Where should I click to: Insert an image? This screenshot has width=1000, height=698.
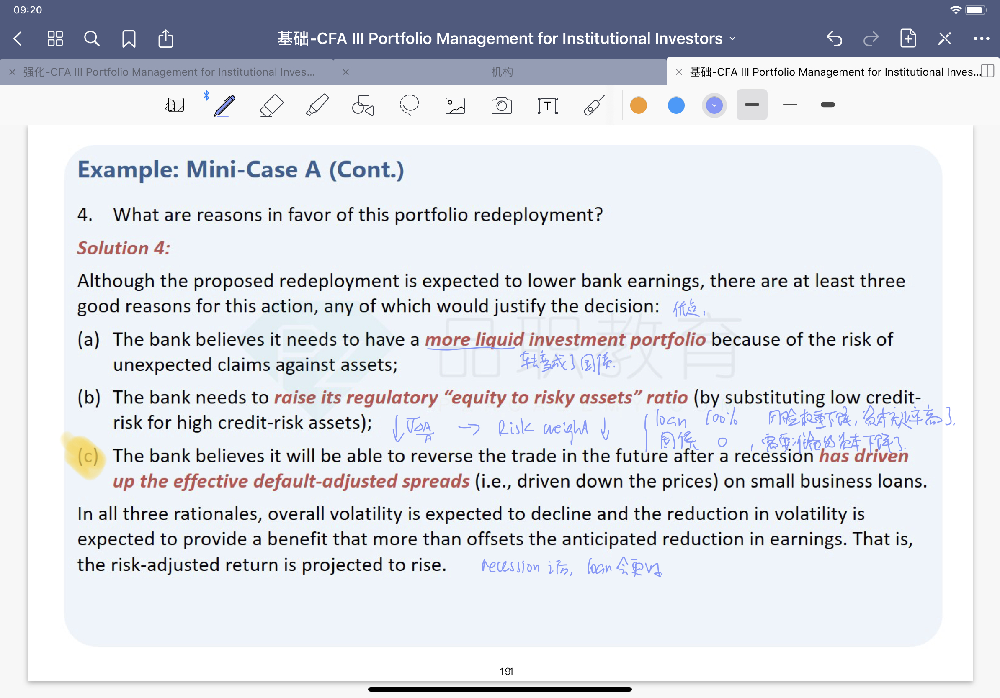455,106
